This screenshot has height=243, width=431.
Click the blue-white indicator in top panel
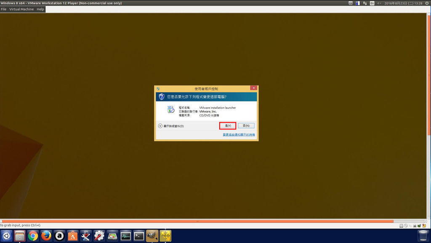point(358,3)
